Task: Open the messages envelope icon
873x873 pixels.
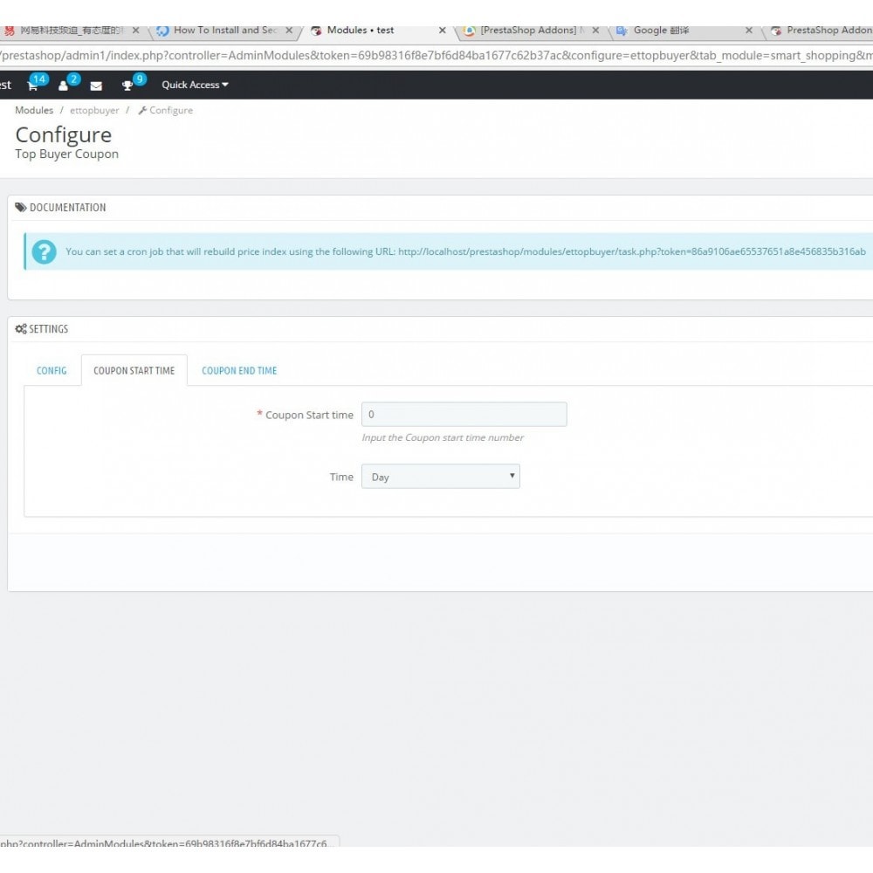Action: tap(96, 86)
